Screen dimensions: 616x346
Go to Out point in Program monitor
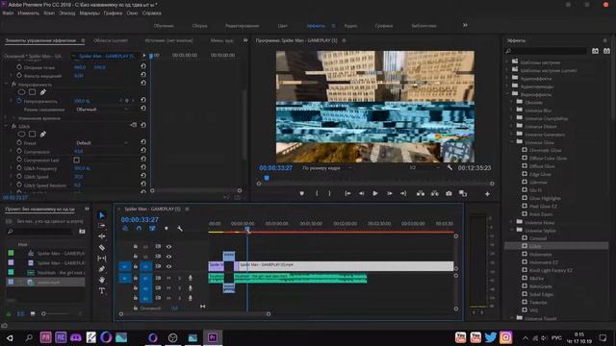pos(403,193)
